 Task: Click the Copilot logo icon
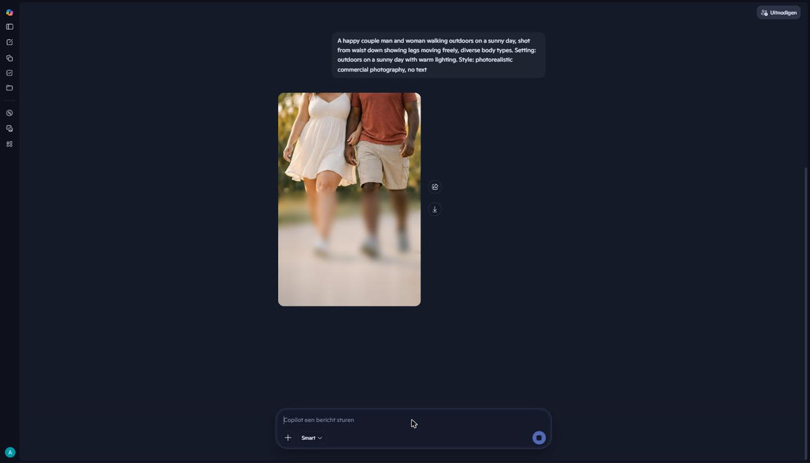[9, 12]
